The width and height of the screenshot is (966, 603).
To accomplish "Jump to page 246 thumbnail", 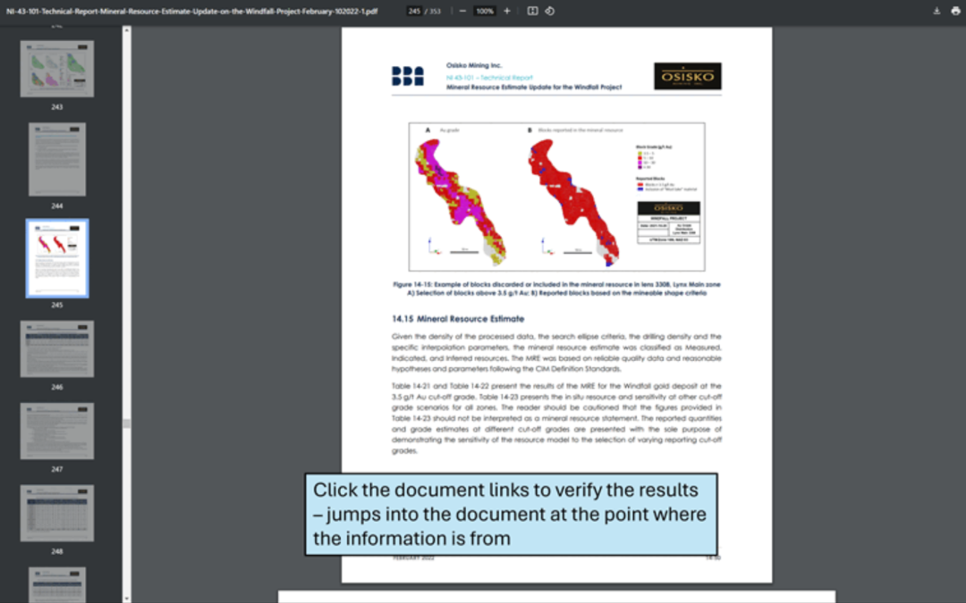I will coord(57,349).
